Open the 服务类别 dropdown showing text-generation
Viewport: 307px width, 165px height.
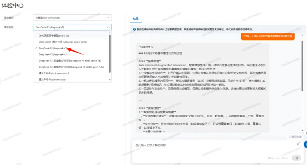pos(72,18)
